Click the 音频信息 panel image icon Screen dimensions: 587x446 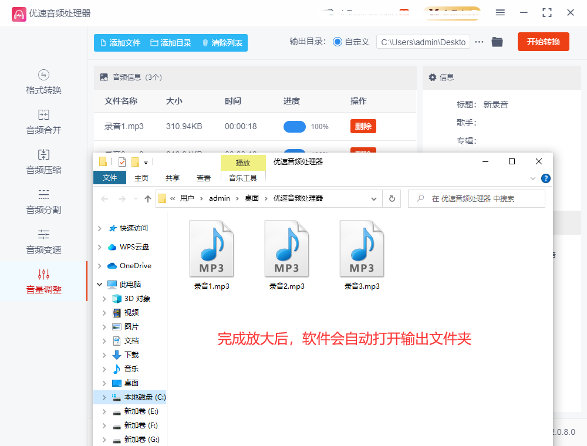(104, 77)
